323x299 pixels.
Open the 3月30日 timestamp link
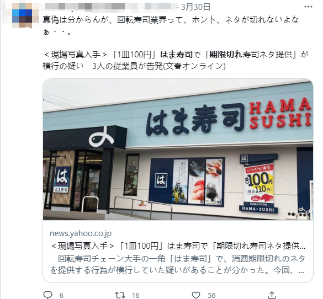click(195, 7)
